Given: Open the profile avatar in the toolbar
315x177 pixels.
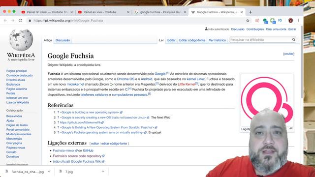Looking at the screenshot, I should click(x=290, y=21).
